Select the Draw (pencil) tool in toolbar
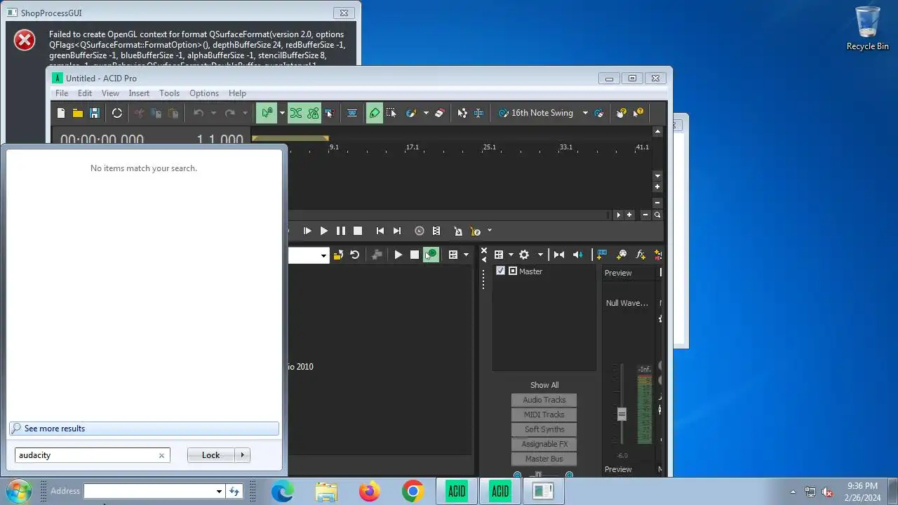Viewport: 898px width, 505px height. (x=375, y=113)
